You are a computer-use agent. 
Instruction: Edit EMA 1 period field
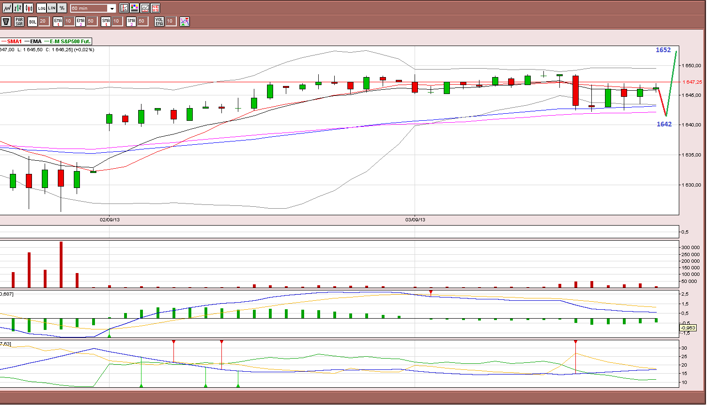point(69,22)
